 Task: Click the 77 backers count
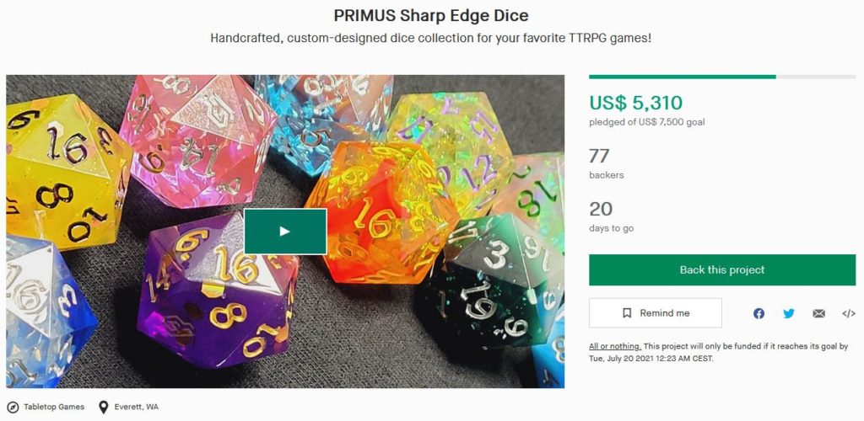click(599, 156)
